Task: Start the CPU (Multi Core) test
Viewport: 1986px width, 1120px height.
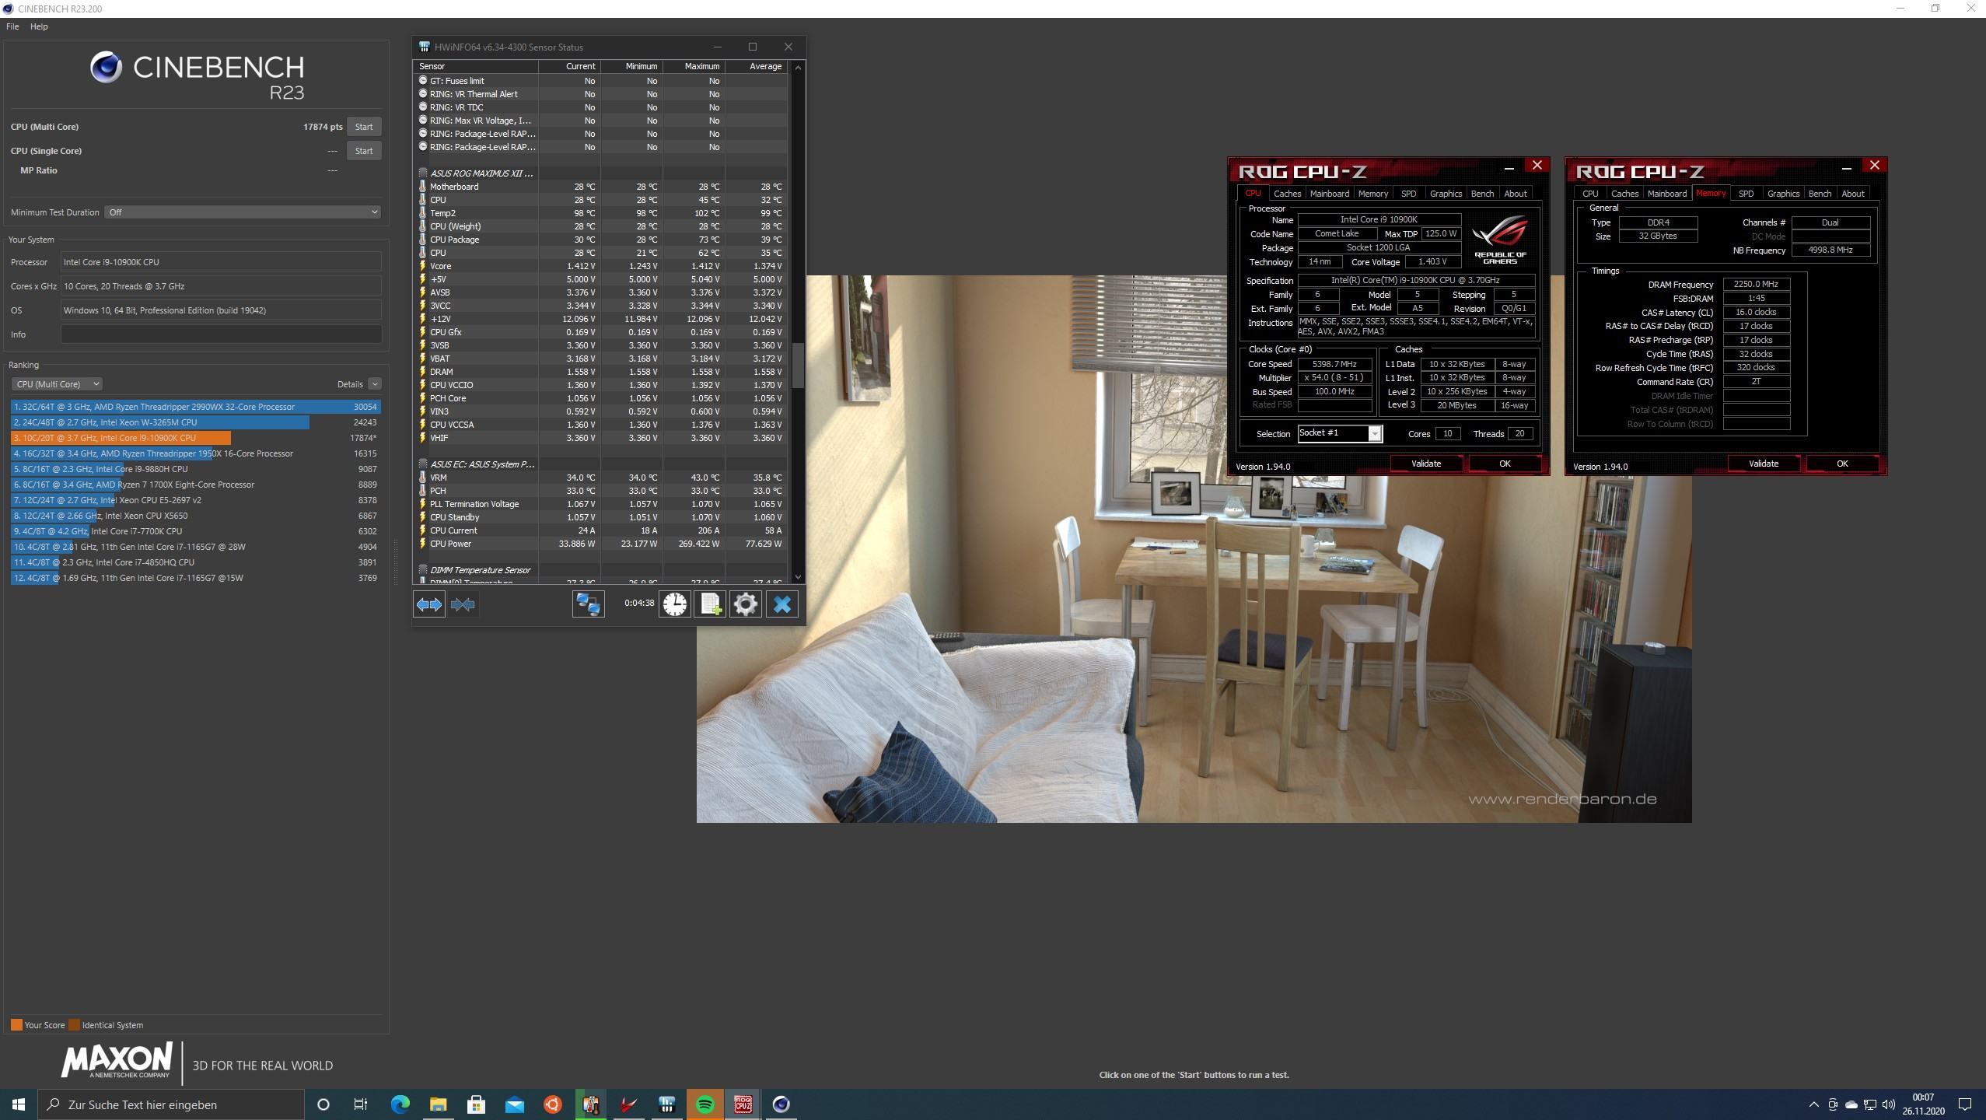Action: coord(364,127)
